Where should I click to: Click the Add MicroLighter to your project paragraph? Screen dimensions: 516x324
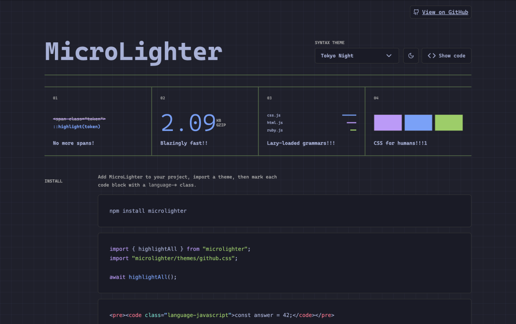pyautogui.click(x=187, y=181)
